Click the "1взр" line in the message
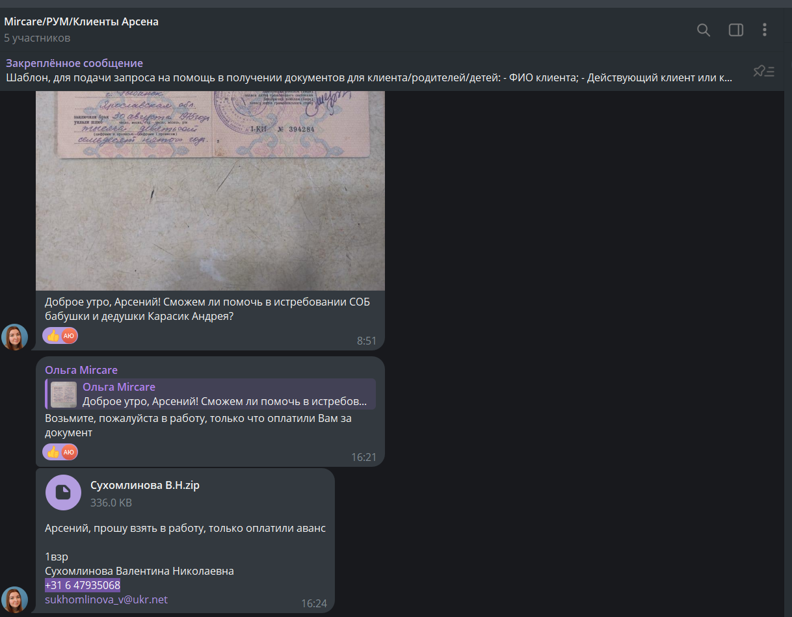The image size is (792, 617). 57,557
